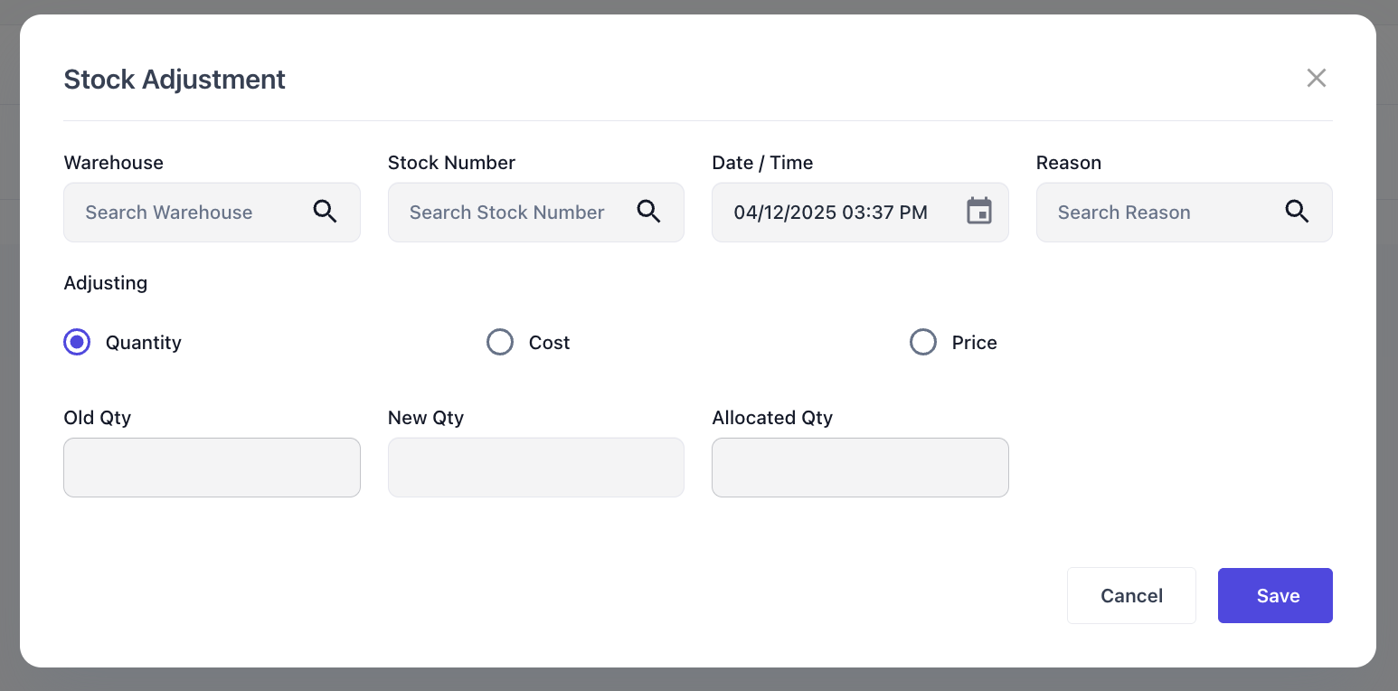This screenshot has width=1398, height=691.
Task: Click the Reason search magnifier icon
Action: pos(1298,212)
